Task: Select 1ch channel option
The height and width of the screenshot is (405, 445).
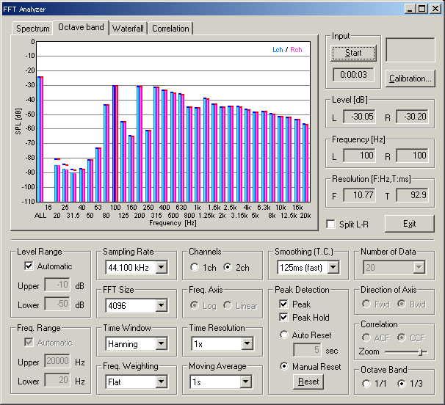Action: (x=195, y=267)
